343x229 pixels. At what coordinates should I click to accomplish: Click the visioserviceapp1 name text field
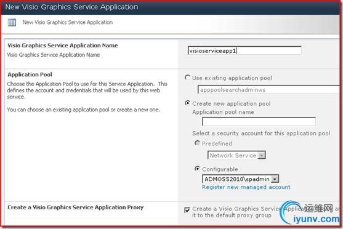click(244, 50)
